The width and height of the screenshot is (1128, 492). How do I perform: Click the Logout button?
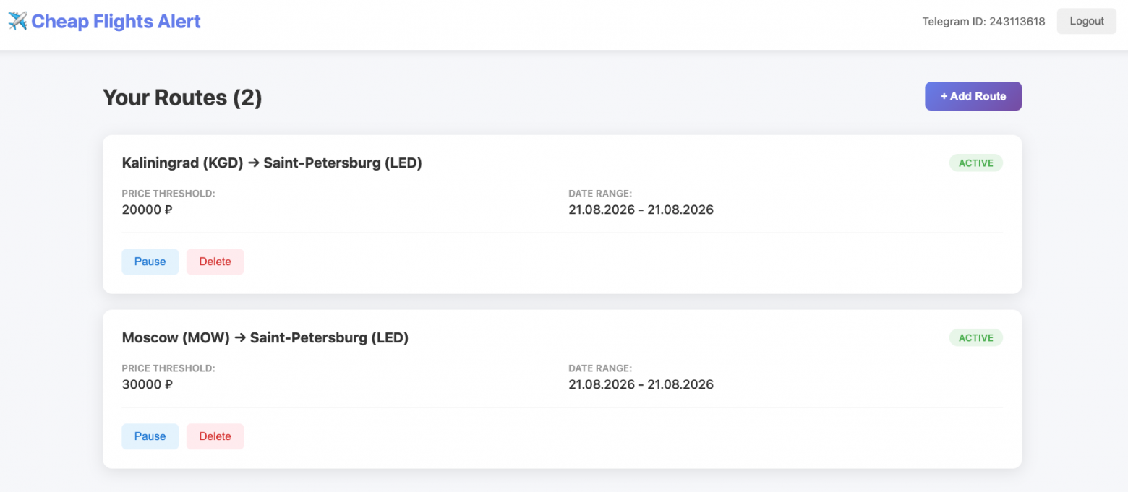pyautogui.click(x=1087, y=21)
